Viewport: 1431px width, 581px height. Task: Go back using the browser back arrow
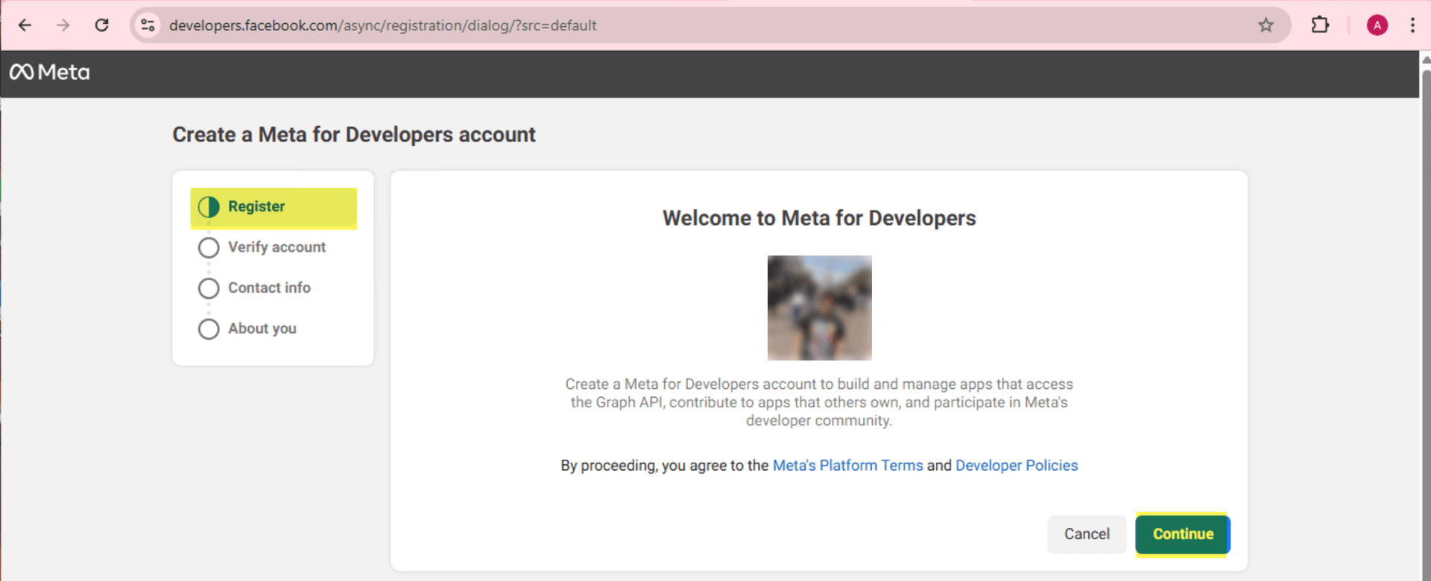25,25
